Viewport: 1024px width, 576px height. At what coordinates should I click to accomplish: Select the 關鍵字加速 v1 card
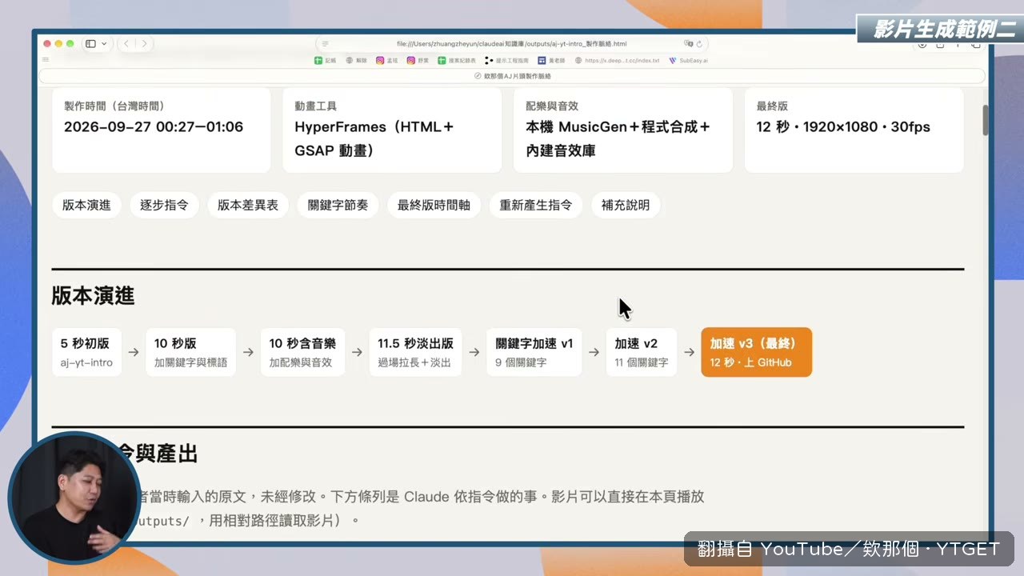click(x=534, y=352)
